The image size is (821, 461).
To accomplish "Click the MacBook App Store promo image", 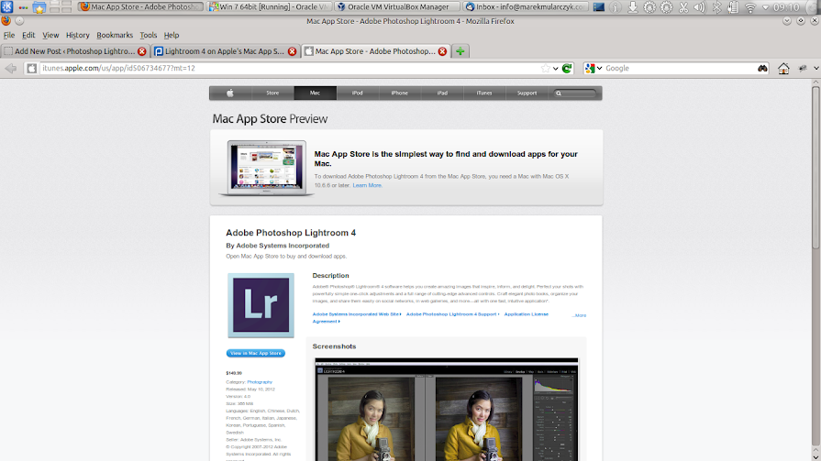I will [x=267, y=168].
